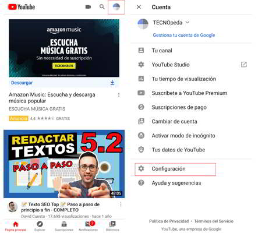Open the Notificaciones tab
The width and height of the screenshot is (258, 233).
coord(89,227)
